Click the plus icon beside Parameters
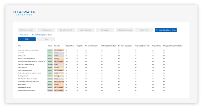 [18, 35]
